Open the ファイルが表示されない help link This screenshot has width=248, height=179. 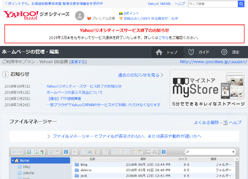[127, 136]
